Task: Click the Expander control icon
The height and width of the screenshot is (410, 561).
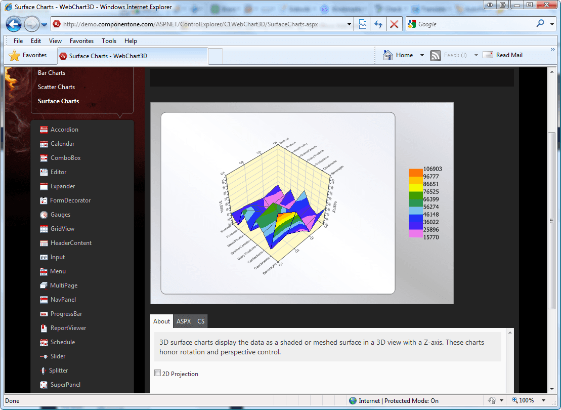Action: (x=44, y=186)
